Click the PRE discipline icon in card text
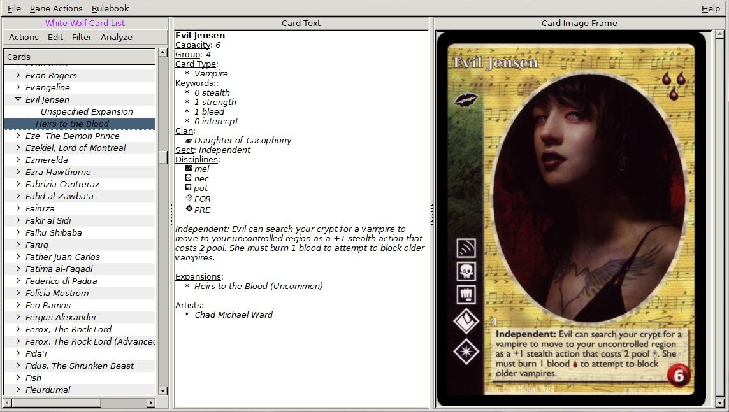The image size is (729, 412). click(x=189, y=209)
